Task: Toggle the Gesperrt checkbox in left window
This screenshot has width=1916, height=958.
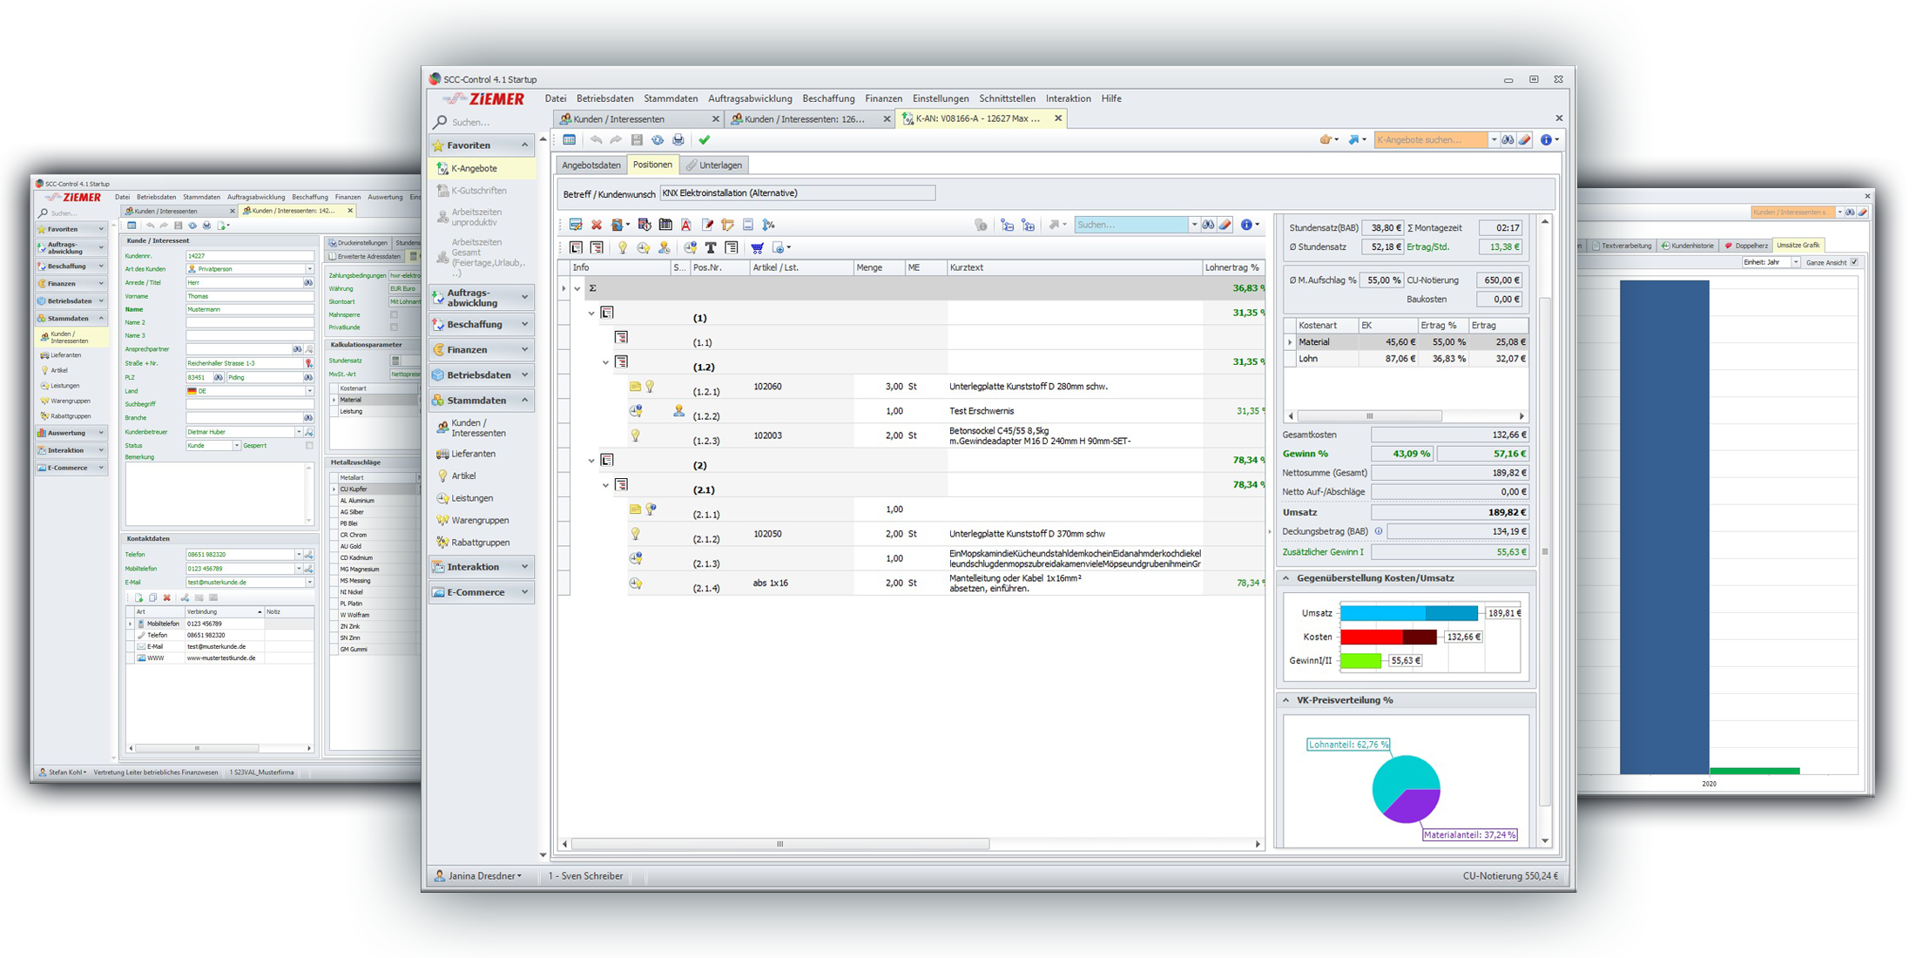Action: click(309, 446)
